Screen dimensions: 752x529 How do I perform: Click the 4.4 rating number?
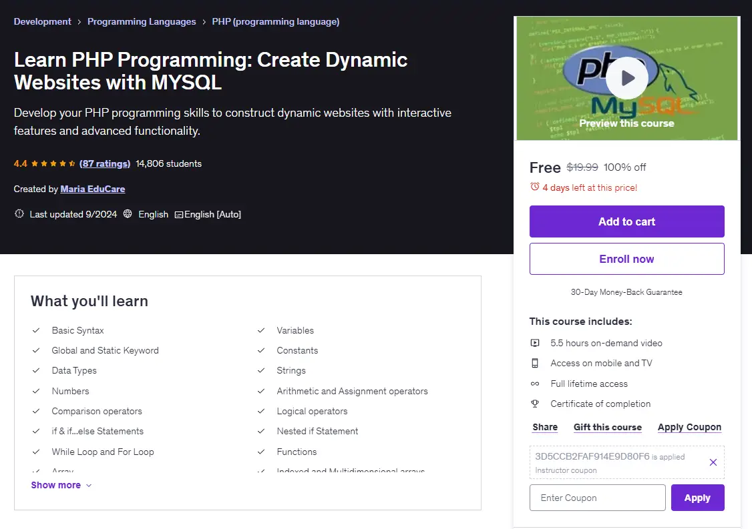click(x=21, y=163)
